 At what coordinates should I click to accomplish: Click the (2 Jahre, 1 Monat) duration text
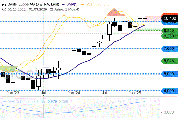pyautogui.click(x=65, y=10)
